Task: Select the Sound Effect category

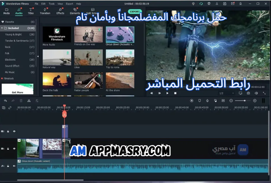Action: [x=18, y=66]
